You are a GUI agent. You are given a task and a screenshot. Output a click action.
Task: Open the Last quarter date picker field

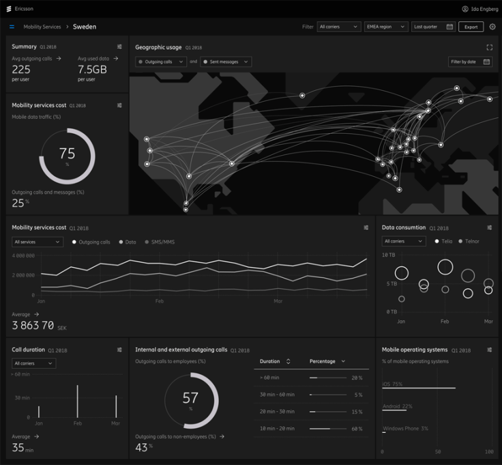click(433, 27)
